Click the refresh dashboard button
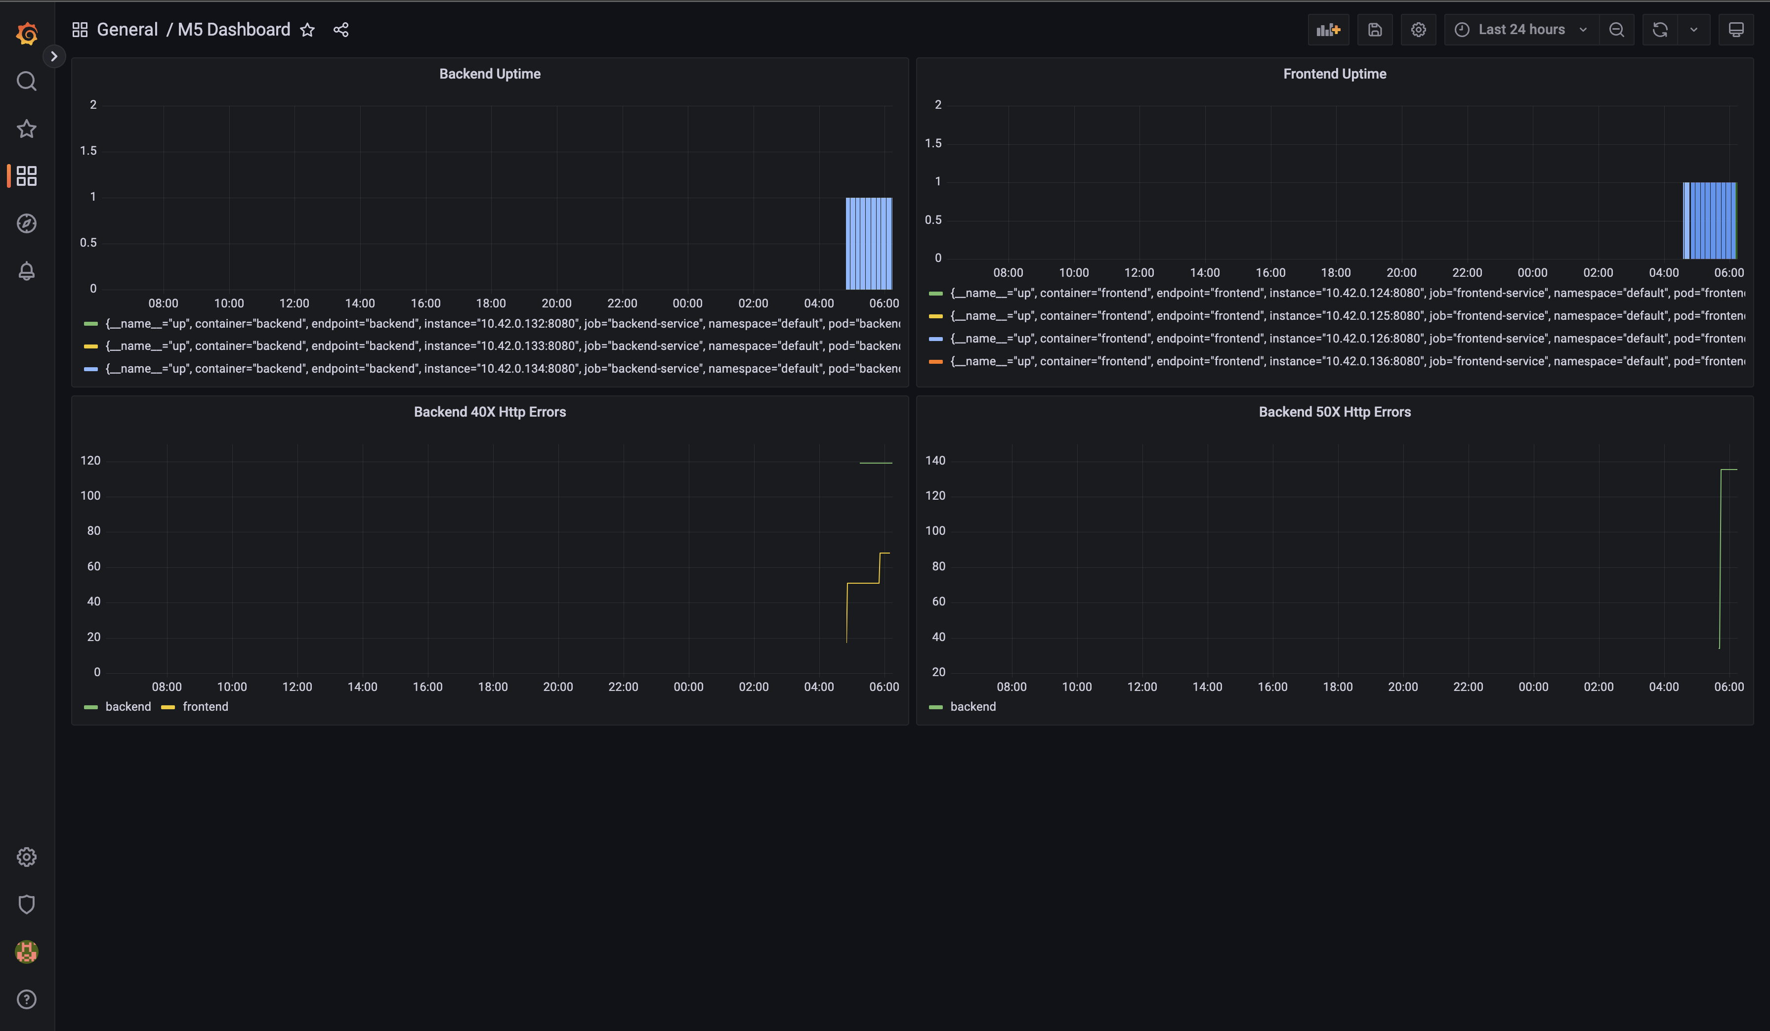1770x1031 pixels. click(x=1660, y=30)
